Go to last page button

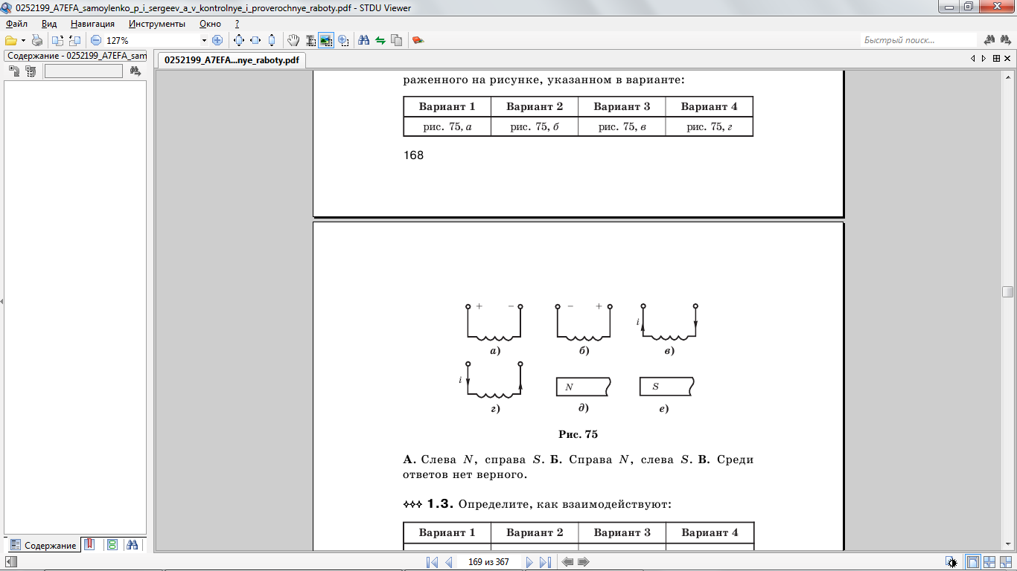tap(546, 562)
